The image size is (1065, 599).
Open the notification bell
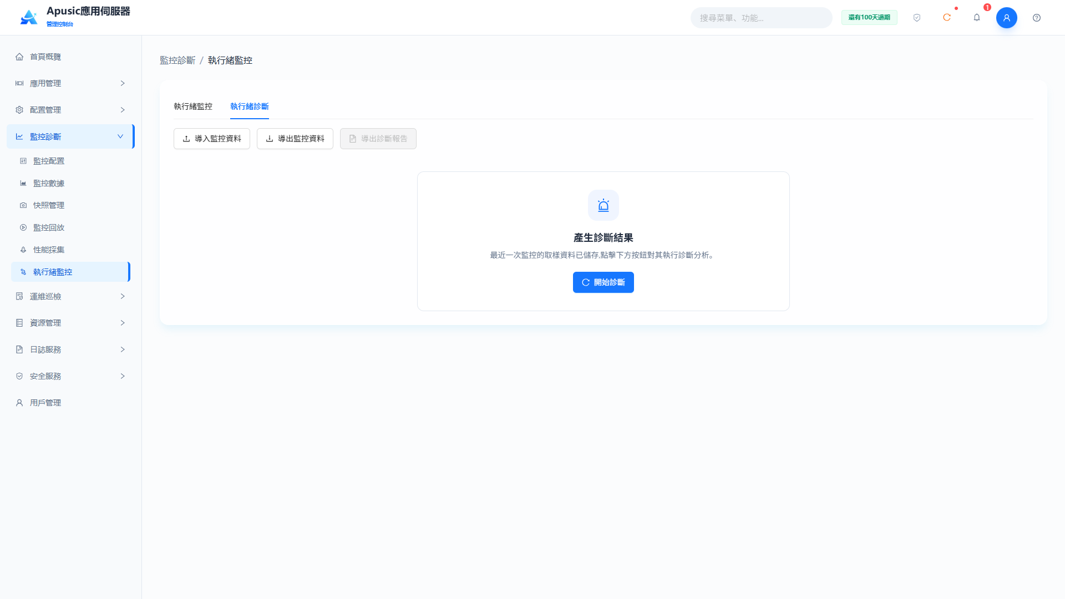(977, 18)
